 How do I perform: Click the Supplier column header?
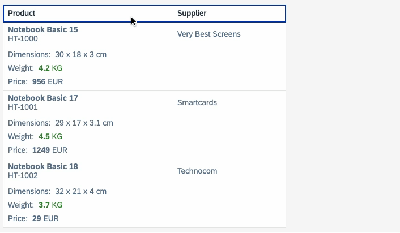[x=192, y=13]
